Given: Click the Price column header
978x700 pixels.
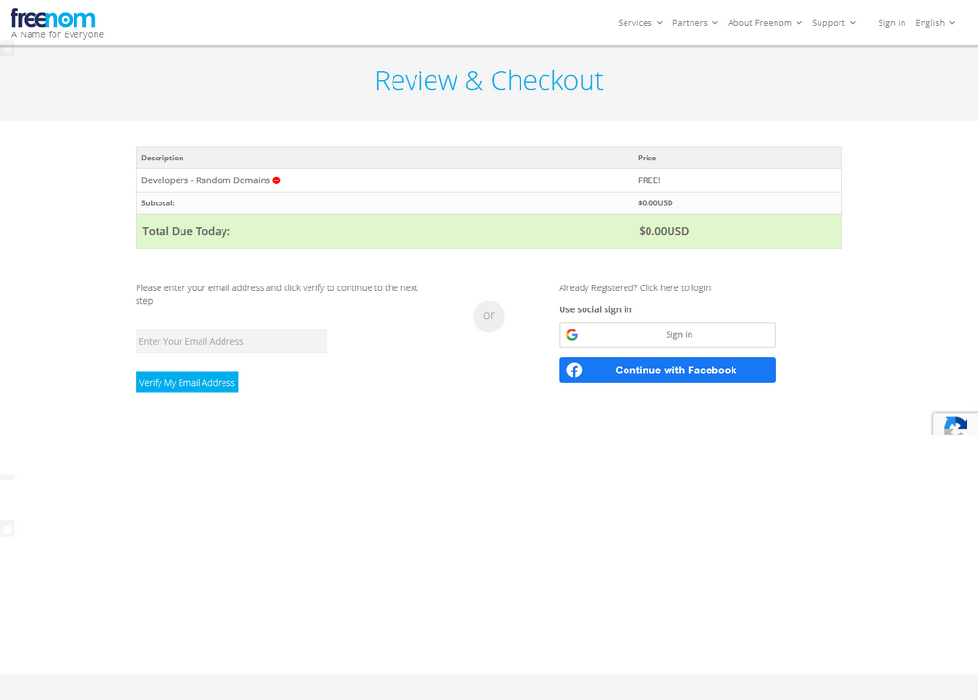Looking at the screenshot, I should 647,158.
